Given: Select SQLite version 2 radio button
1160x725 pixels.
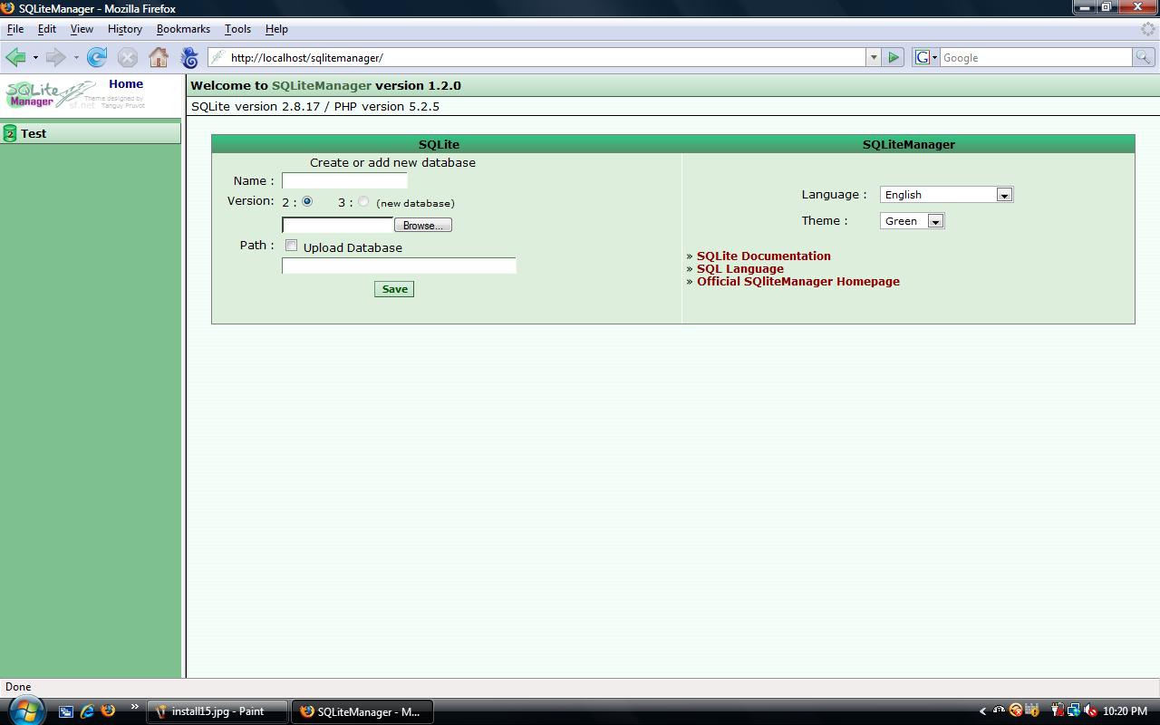Looking at the screenshot, I should tap(307, 201).
